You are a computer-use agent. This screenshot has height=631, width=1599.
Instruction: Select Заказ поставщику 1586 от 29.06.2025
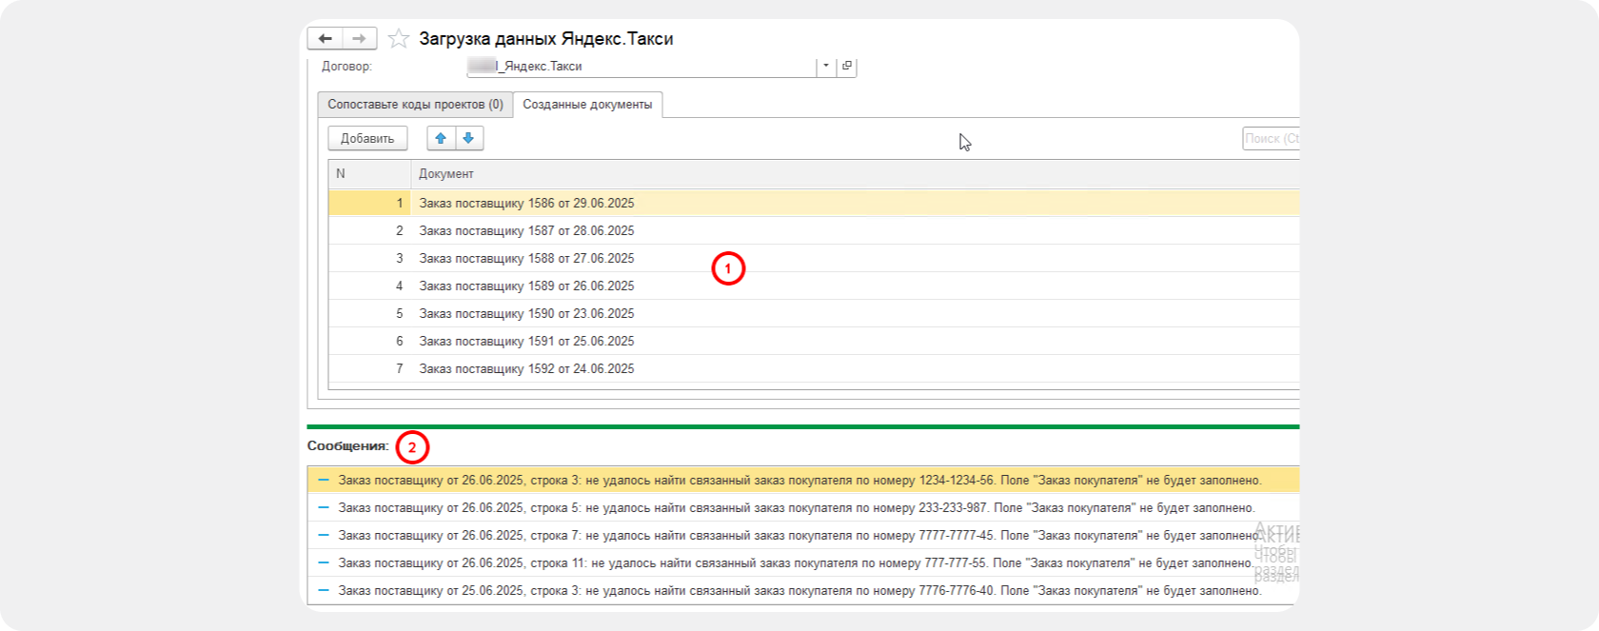point(855,203)
